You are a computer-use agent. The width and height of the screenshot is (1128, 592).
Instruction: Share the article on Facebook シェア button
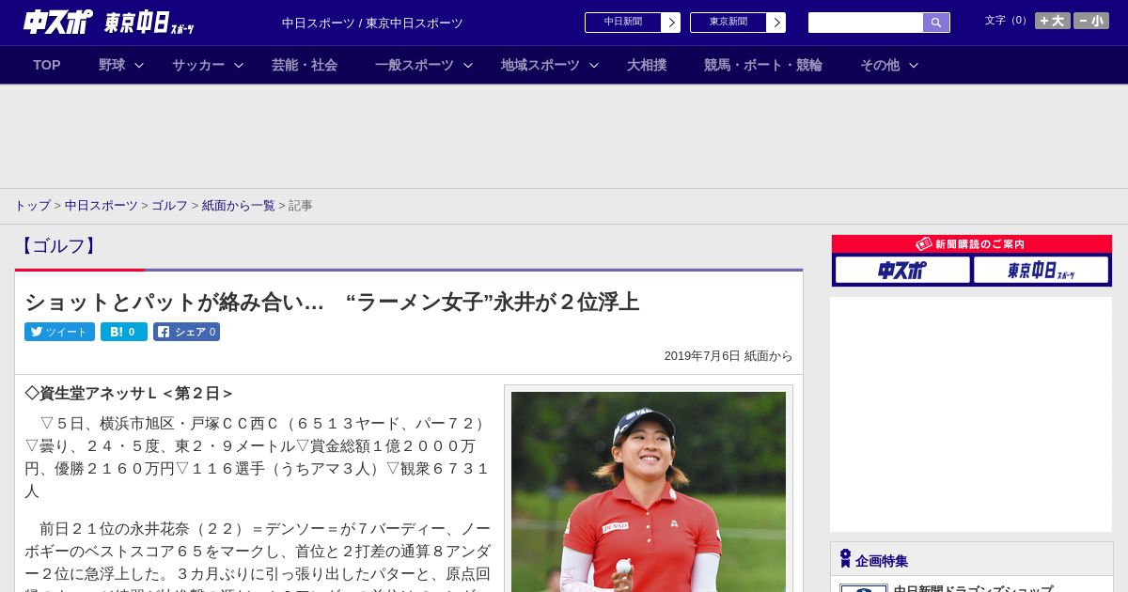[x=186, y=332]
